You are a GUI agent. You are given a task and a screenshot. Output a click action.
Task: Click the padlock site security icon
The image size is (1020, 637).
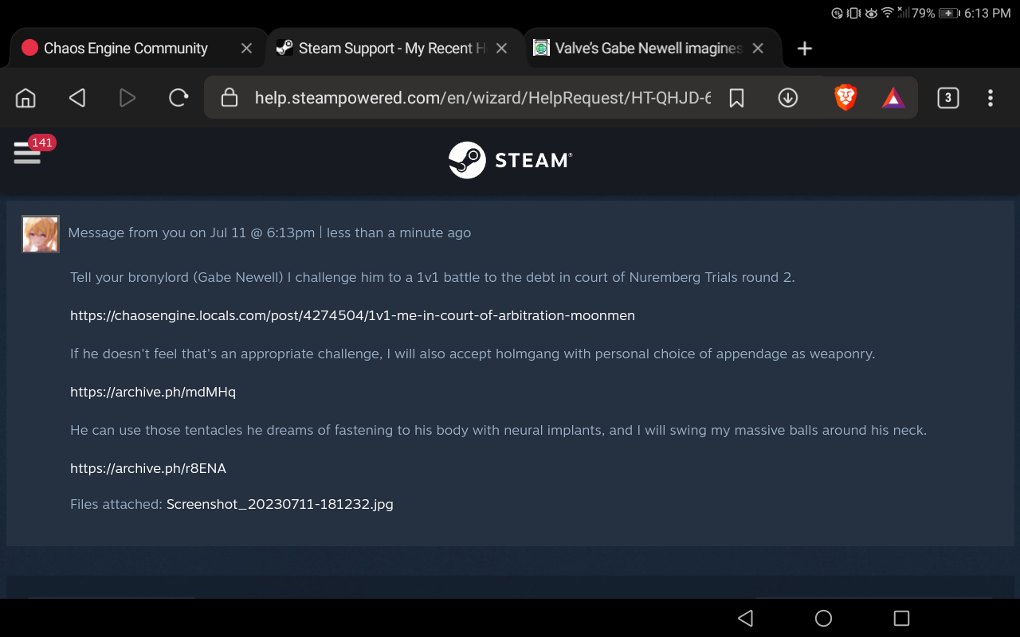229,98
